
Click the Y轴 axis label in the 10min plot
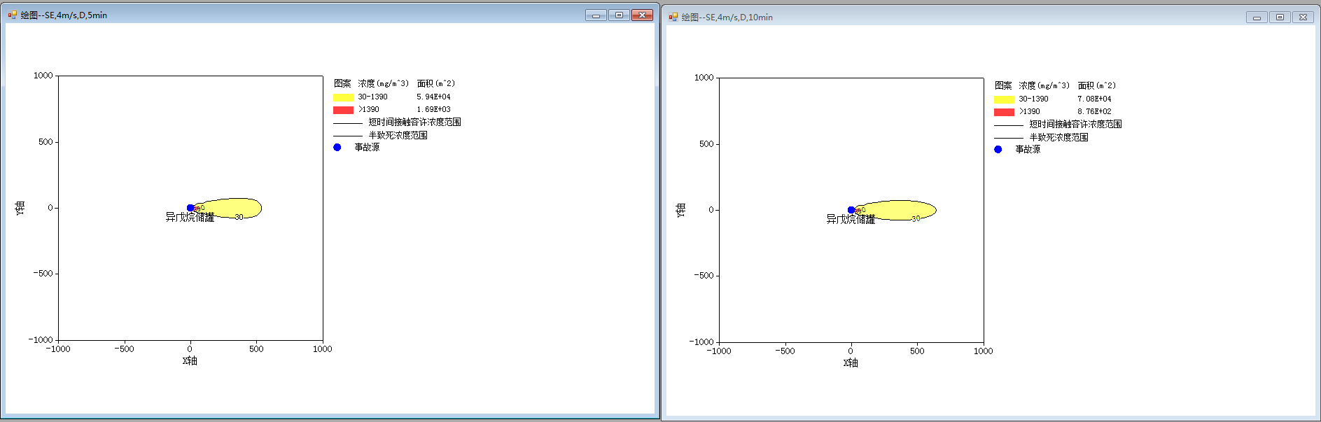pos(680,210)
